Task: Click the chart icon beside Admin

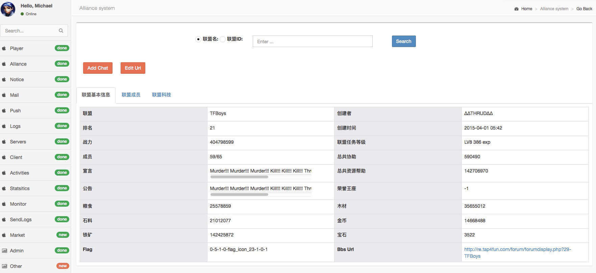Action: click(x=4, y=251)
